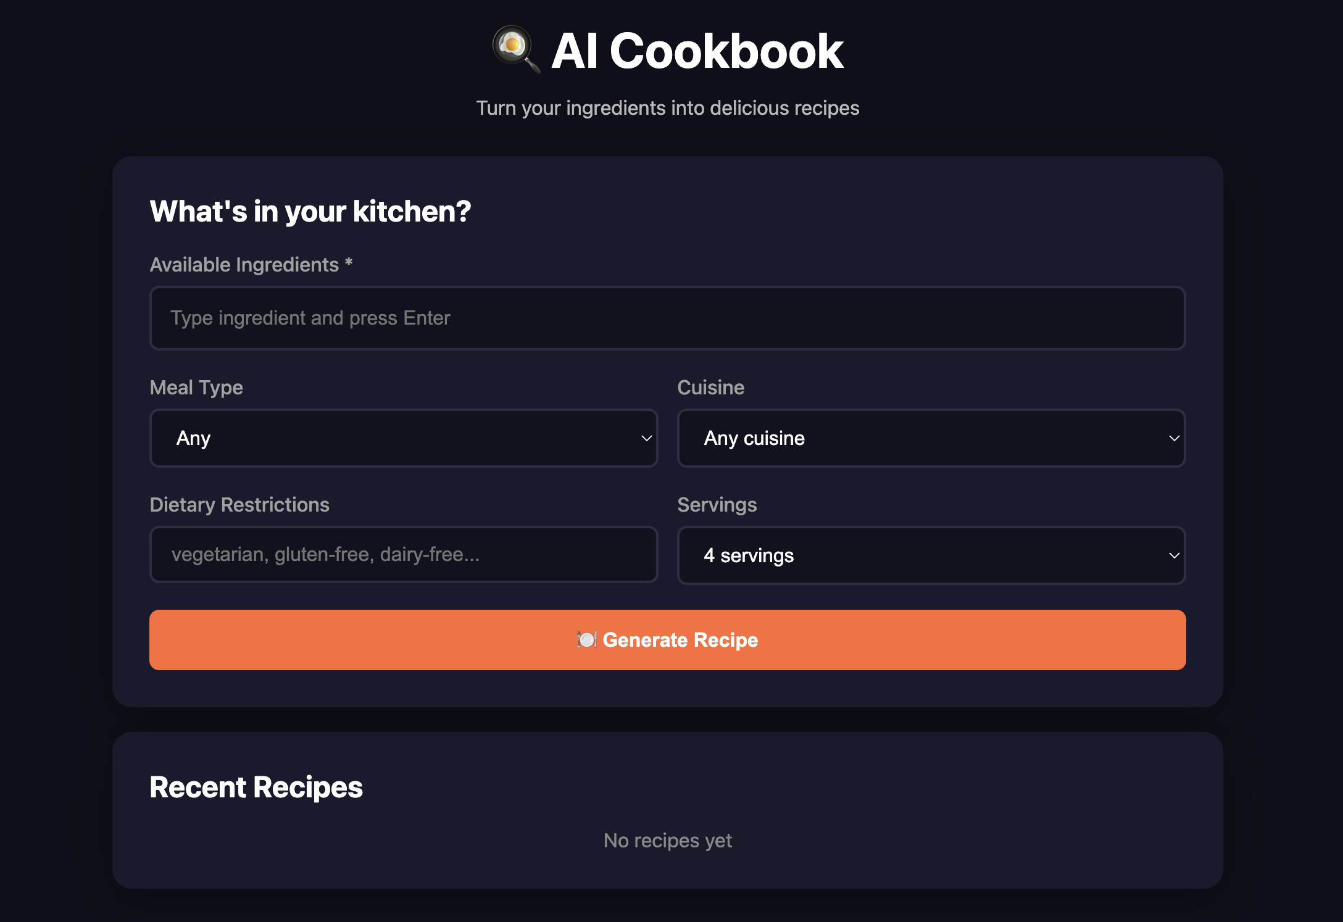Click the Meal Type label
The width and height of the screenshot is (1343, 922).
196,388
